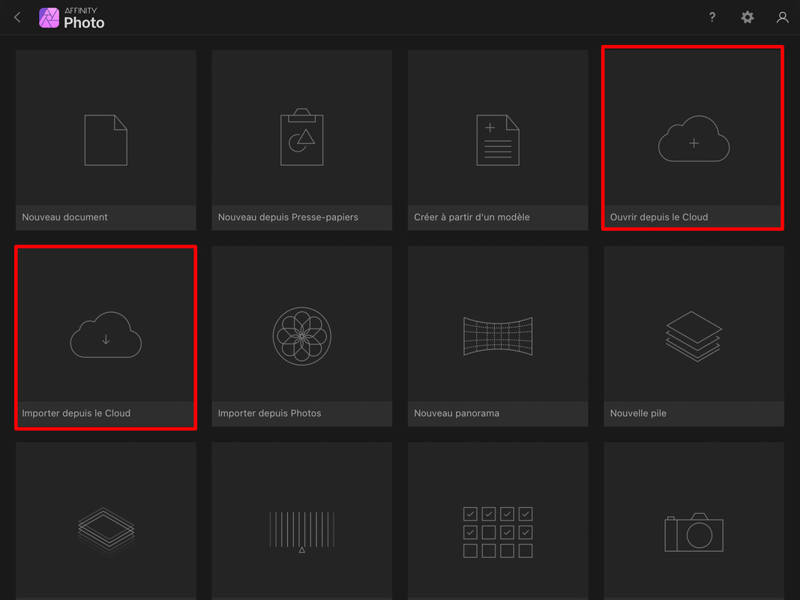Click the template page icon for modèle
This screenshot has height=600, width=800.
498,140
